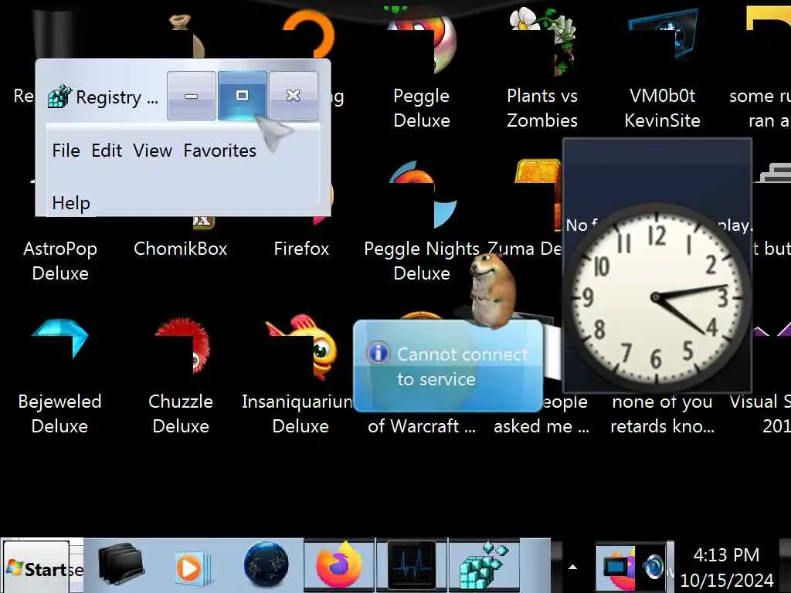Click the Registry Editor title bar icon
Viewport: 791px width, 593px height.
[x=59, y=96]
